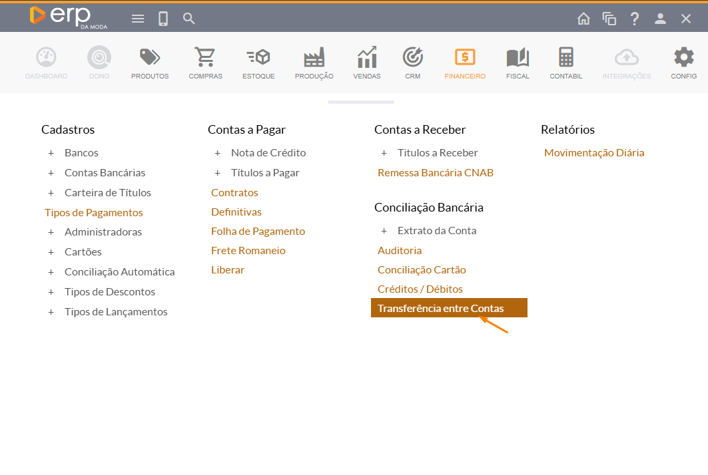Open the Config gear settings
Image resolution: width=708 pixels, height=475 pixels.
683,58
